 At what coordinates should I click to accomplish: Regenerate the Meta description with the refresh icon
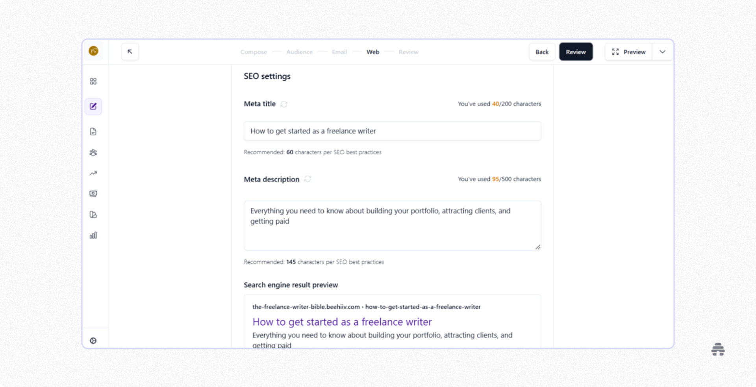(x=308, y=179)
